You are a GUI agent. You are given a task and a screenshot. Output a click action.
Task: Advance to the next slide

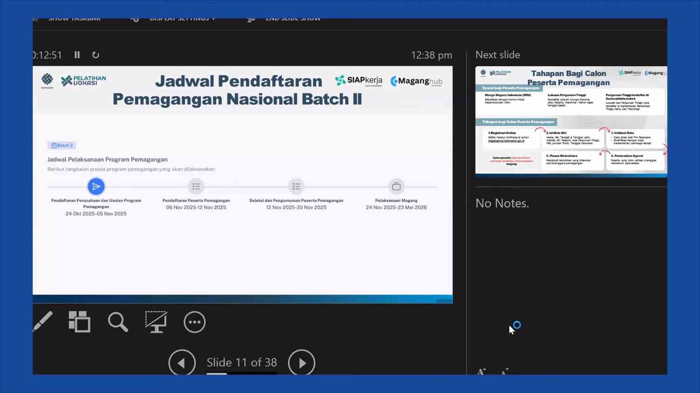[x=301, y=363]
